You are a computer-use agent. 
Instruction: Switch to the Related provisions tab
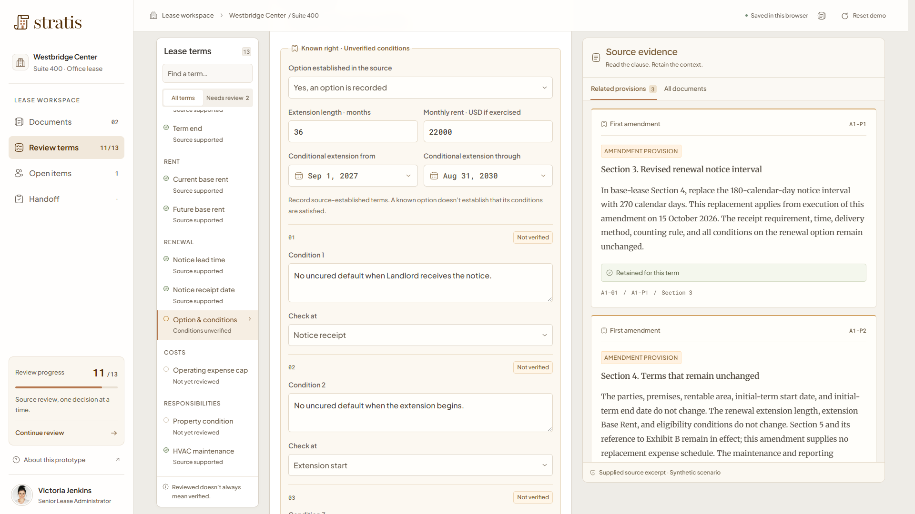623,89
